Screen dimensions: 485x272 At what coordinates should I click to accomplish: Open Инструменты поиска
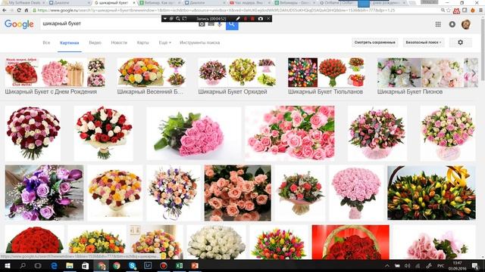[x=200, y=42]
